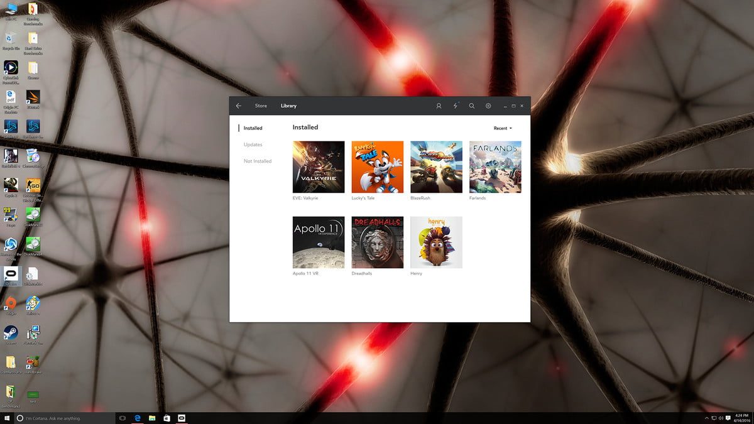Select the Counter-Strike GO desktop icon
This screenshot has height=424, width=754.
(x=33, y=188)
